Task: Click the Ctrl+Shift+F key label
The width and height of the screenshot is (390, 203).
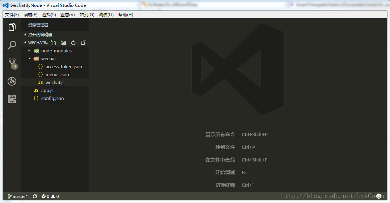Action: point(254,160)
